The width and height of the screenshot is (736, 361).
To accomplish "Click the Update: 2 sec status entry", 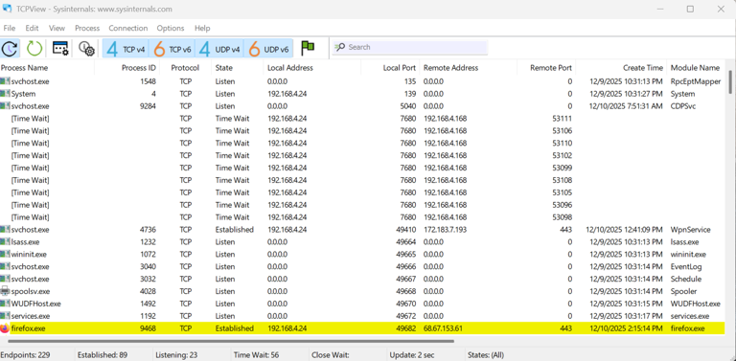I will coord(411,355).
